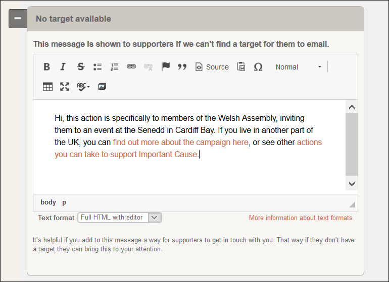Insert a special character (omega)
This screenshot has height=282, width=389.
[x=258, y=67]
